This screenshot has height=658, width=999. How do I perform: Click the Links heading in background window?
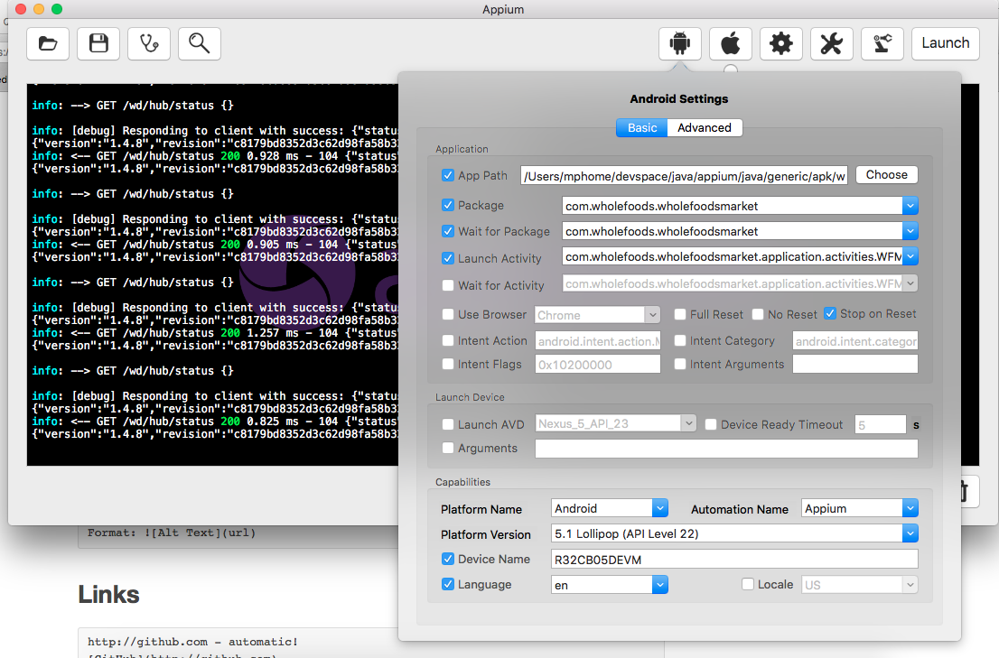pyautogui.click(x=108, y=594)
